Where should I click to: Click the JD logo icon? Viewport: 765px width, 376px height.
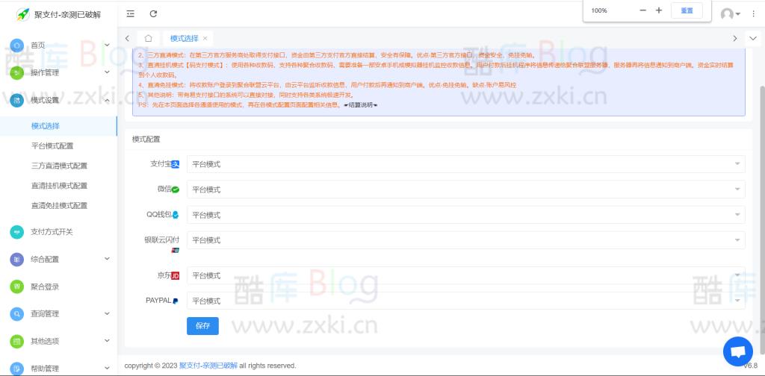176,276
